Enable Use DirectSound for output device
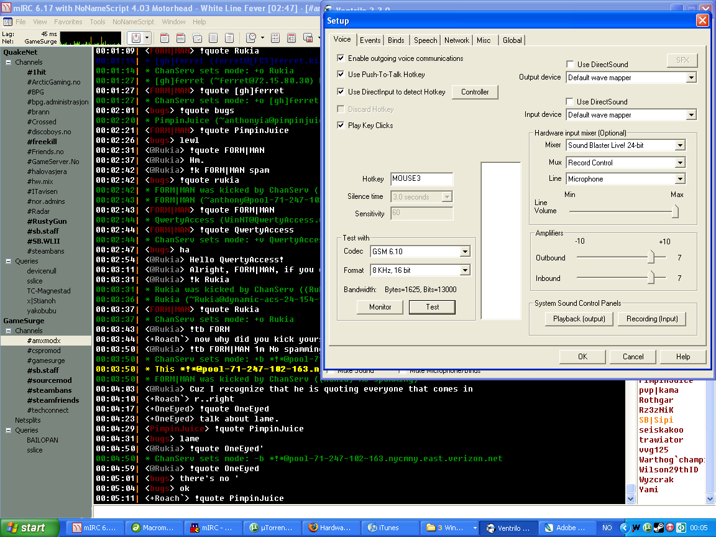The height and width of the screenshot is (537, 716). click(x=570, y=65)
